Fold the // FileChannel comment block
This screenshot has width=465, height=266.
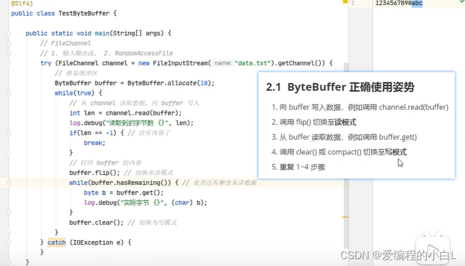pos(9,43)
